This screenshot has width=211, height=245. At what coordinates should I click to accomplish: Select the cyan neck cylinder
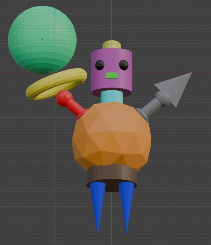[112, 97]
